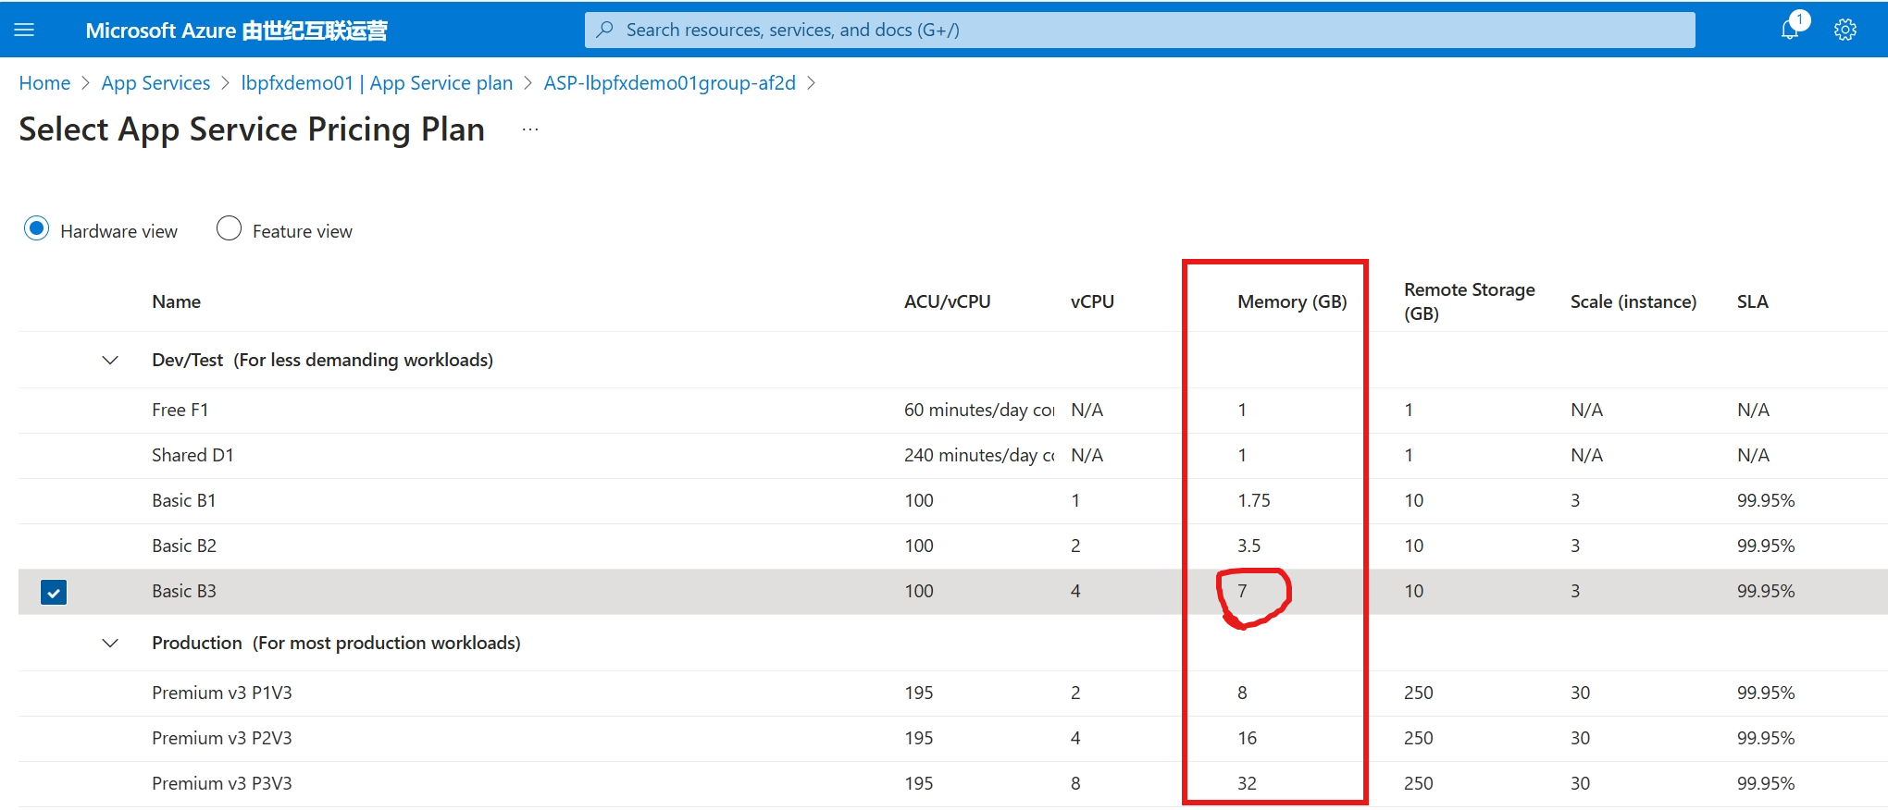Select the Hardware view radio button

tap(36, 228)
